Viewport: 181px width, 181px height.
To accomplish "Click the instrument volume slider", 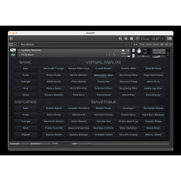I will [x=159, y=57].
